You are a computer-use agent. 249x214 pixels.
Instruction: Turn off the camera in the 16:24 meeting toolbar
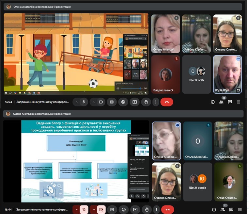tap(101, 102)
